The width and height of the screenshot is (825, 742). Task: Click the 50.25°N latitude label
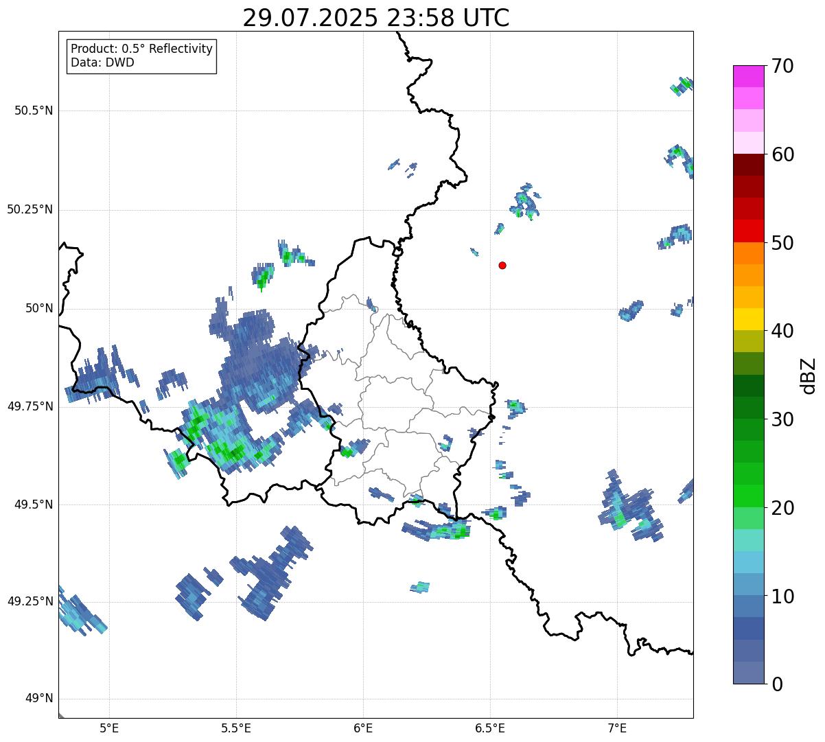(x=30, y=209)
